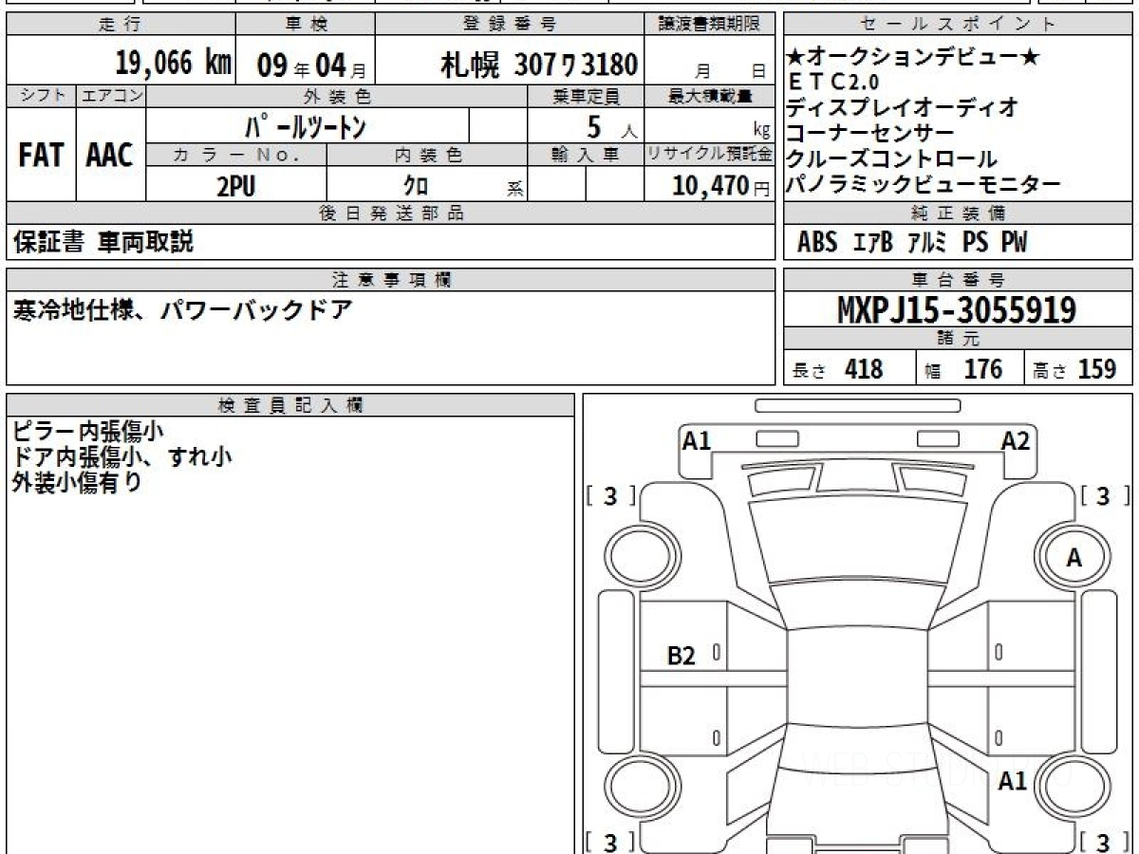Click the width value 176
Viewport: 1139px width, 854px height.
[982, 369]
